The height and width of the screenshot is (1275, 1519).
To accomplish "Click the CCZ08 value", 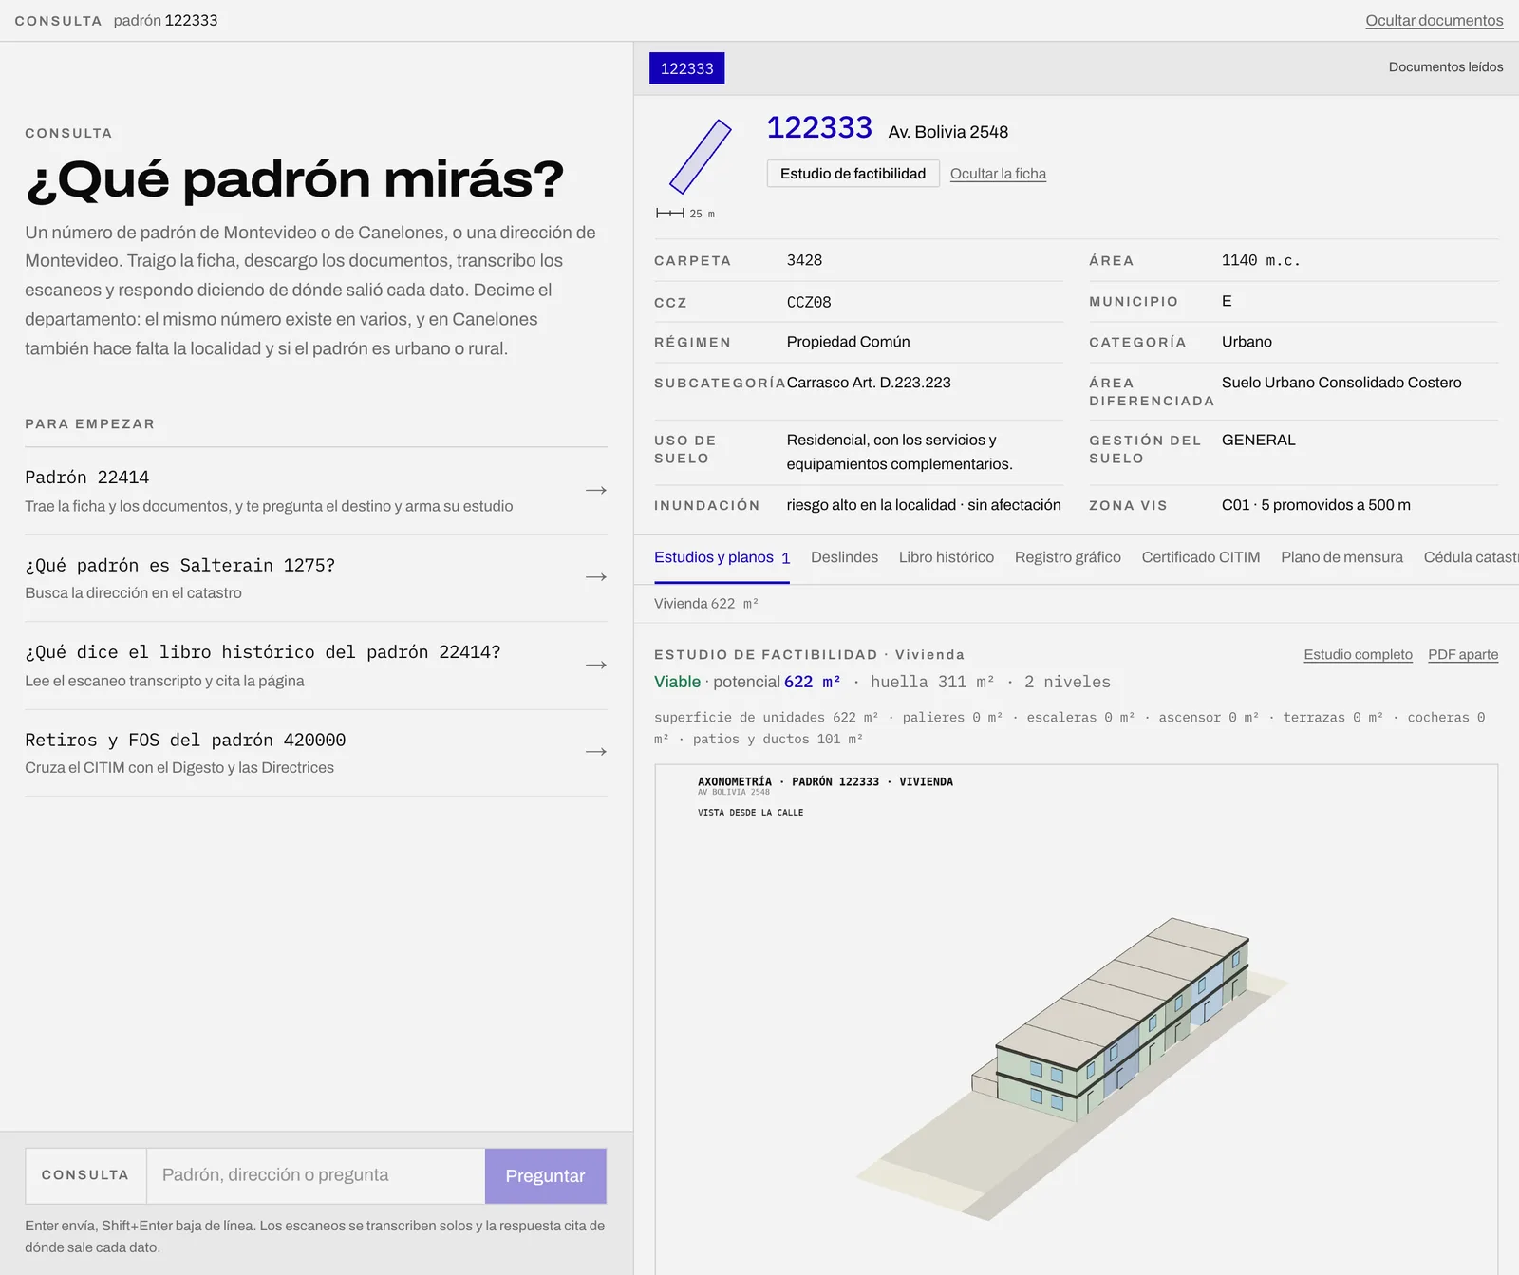I will tap(809, 302).
